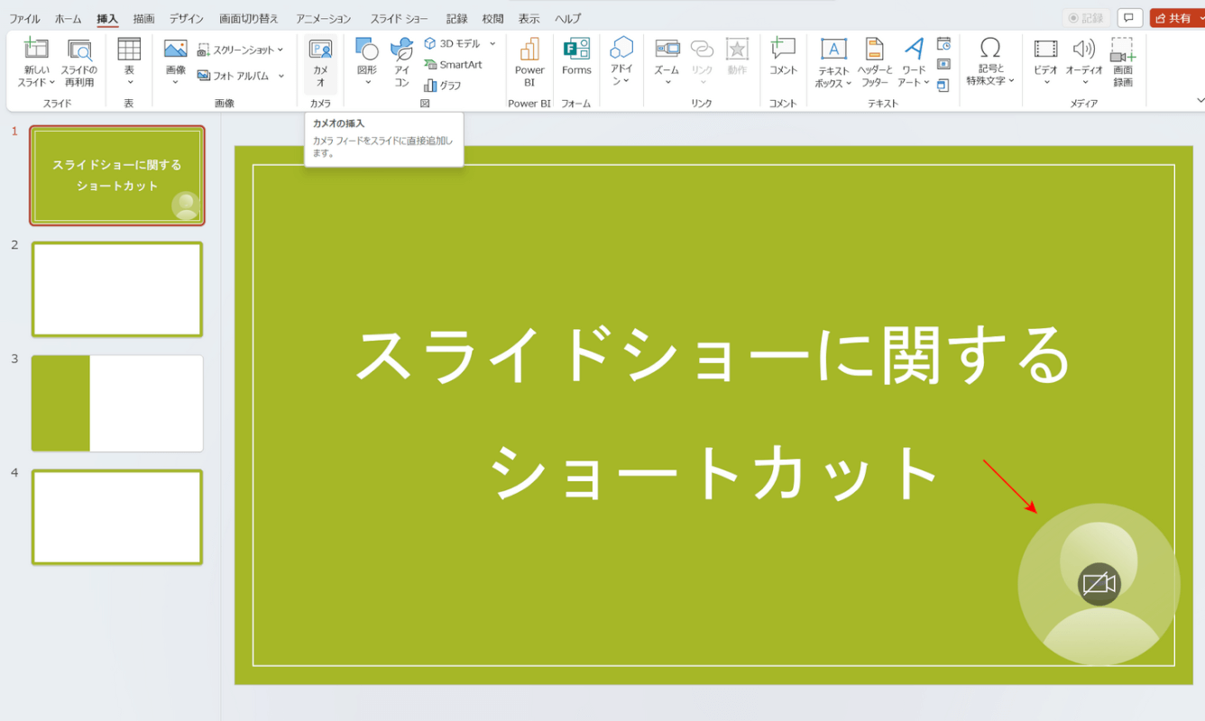This screenshot has height=721, width=1205.
Task: Select slide 2 thumbnail
Action: click(117, 289)
